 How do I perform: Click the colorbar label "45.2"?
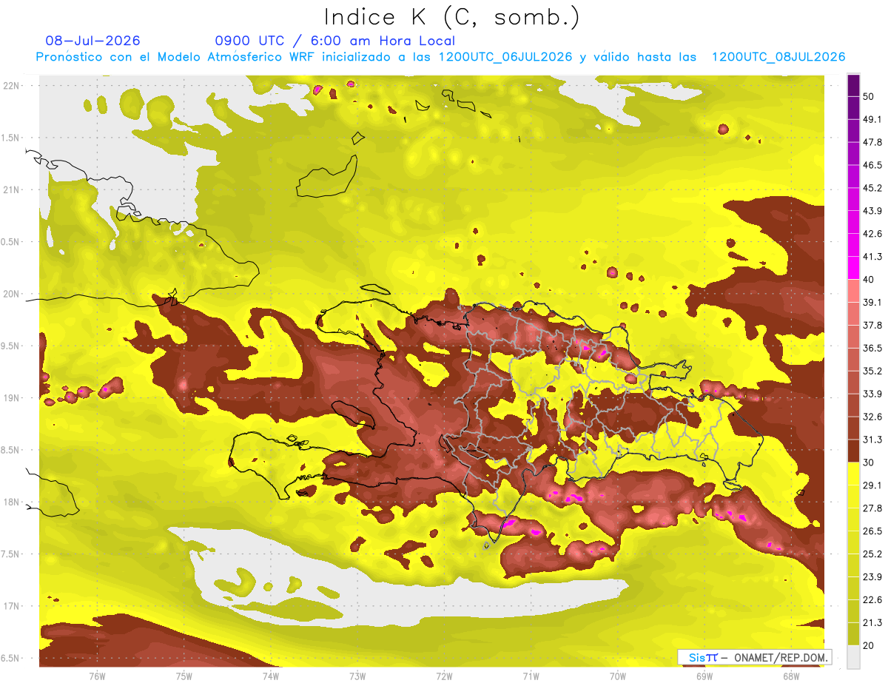click(872, 188)
